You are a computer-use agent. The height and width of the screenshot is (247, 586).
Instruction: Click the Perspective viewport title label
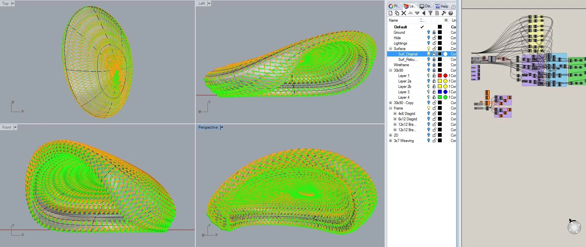pos(208,127)
